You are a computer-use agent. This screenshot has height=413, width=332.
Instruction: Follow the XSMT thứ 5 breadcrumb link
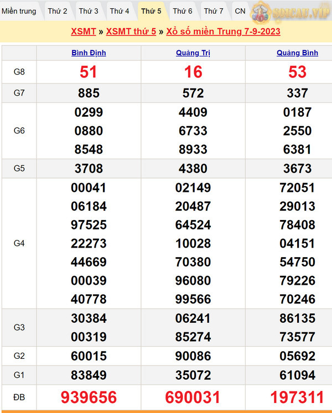[x=131, y=32]
